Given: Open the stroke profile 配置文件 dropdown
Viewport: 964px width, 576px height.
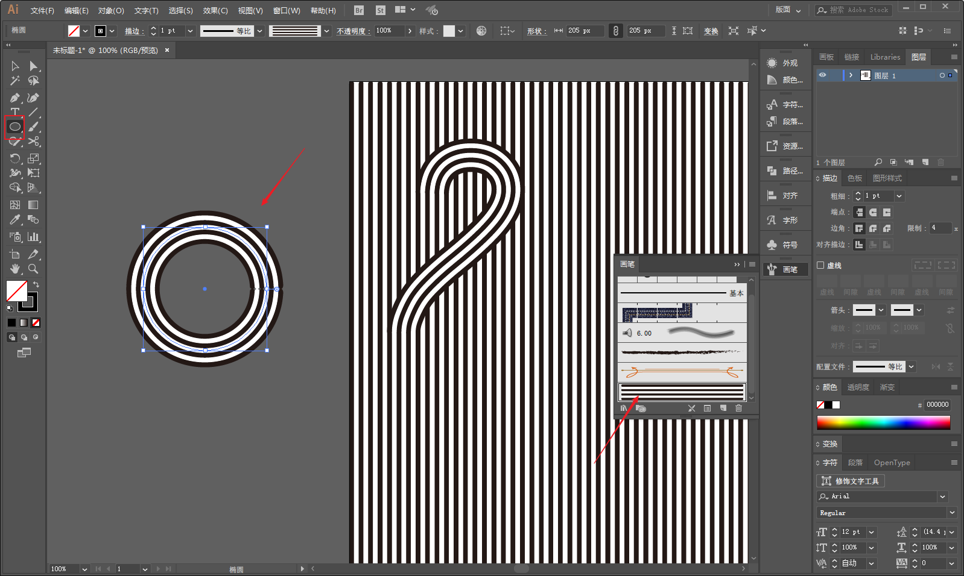Looking at the screenshot, I should (912, 367).
